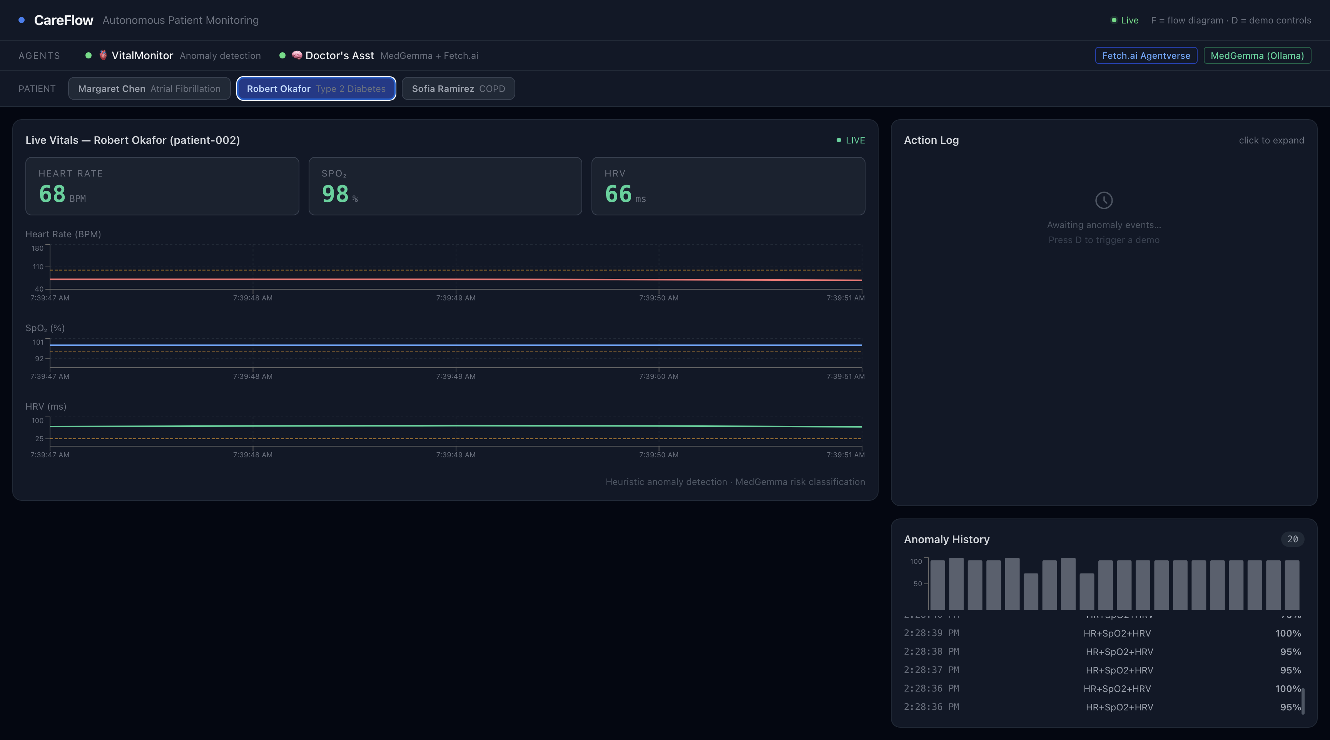Expand the Action Log panel
Image resolution: width=1330 pixels, height=740 pixels.
pyautogui.click(x=1271, y=140)
